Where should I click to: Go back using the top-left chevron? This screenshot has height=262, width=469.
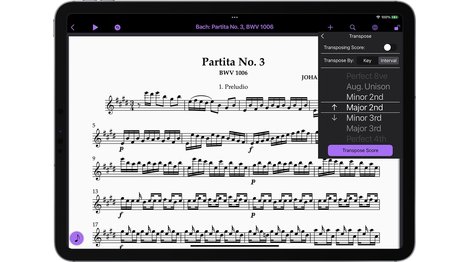[x=73, y=27]
